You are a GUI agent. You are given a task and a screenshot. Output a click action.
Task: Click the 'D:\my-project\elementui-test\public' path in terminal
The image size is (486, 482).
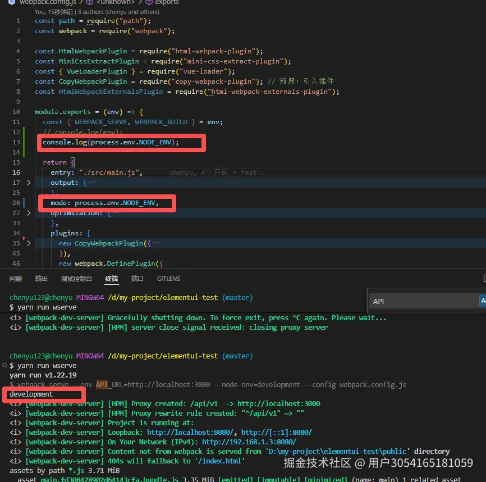click(337, 451)
